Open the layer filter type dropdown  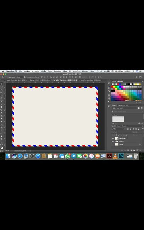click(x=118, y=129)
